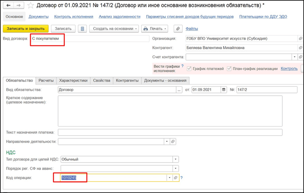This screenshot has width=304, height=193.
Task: Open the Создать на основании dropdown menu
Action: (114, 29)
